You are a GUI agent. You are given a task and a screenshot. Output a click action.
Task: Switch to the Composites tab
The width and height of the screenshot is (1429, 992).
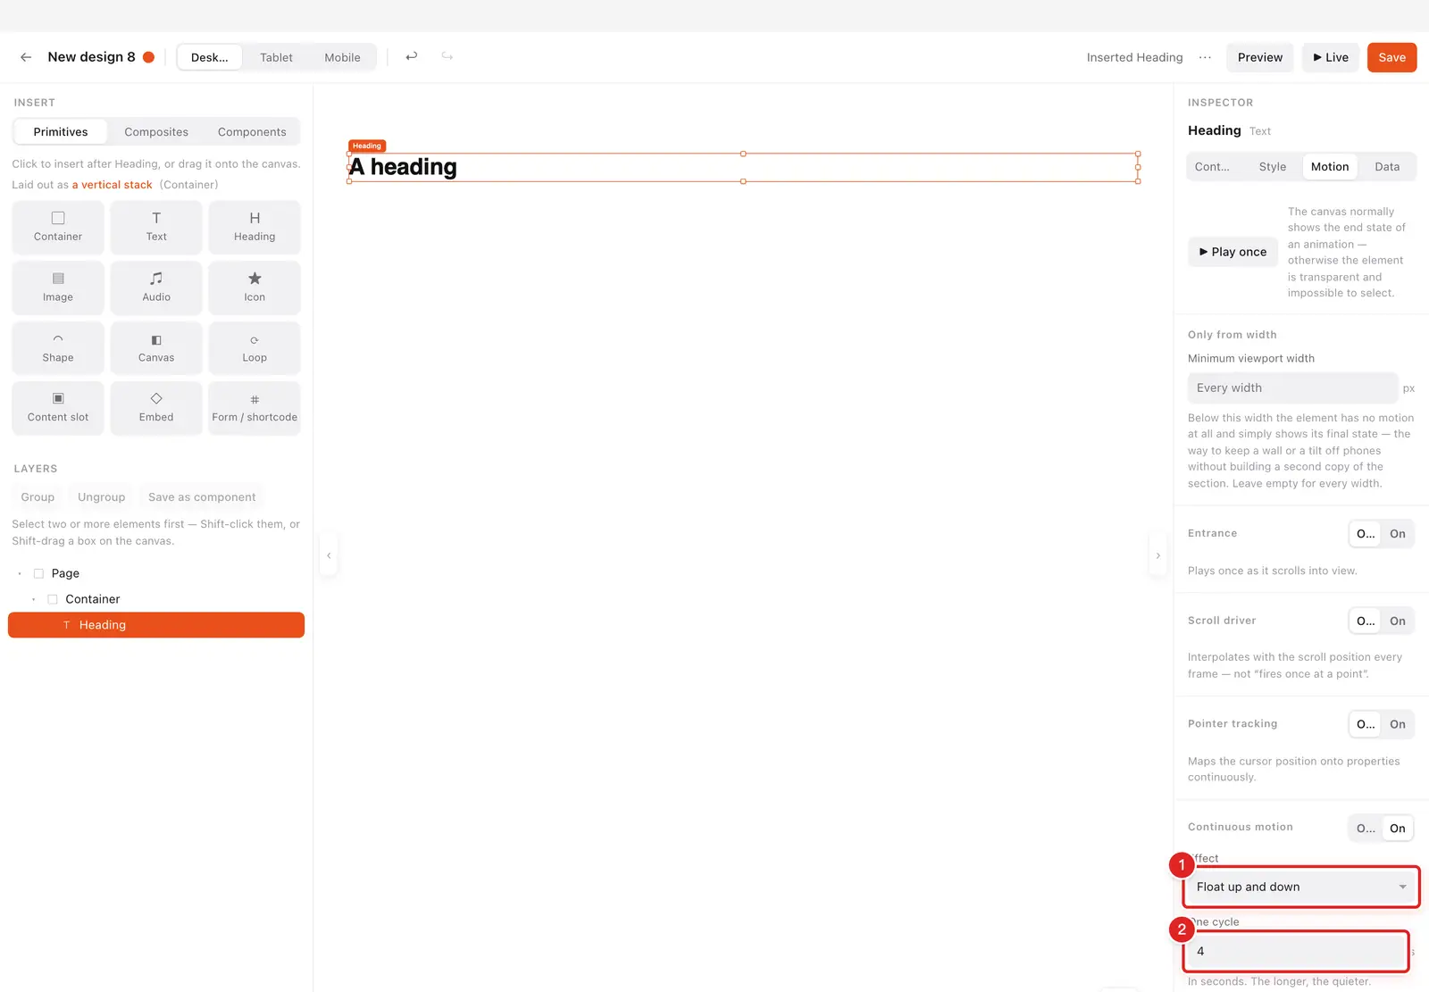click(156, 132)
